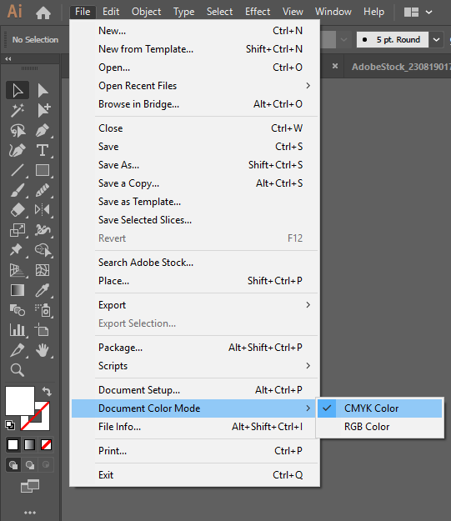This screenshot has width=451, height=521.
Task: Click the white Fill color swatch
Action: point(20,401)
